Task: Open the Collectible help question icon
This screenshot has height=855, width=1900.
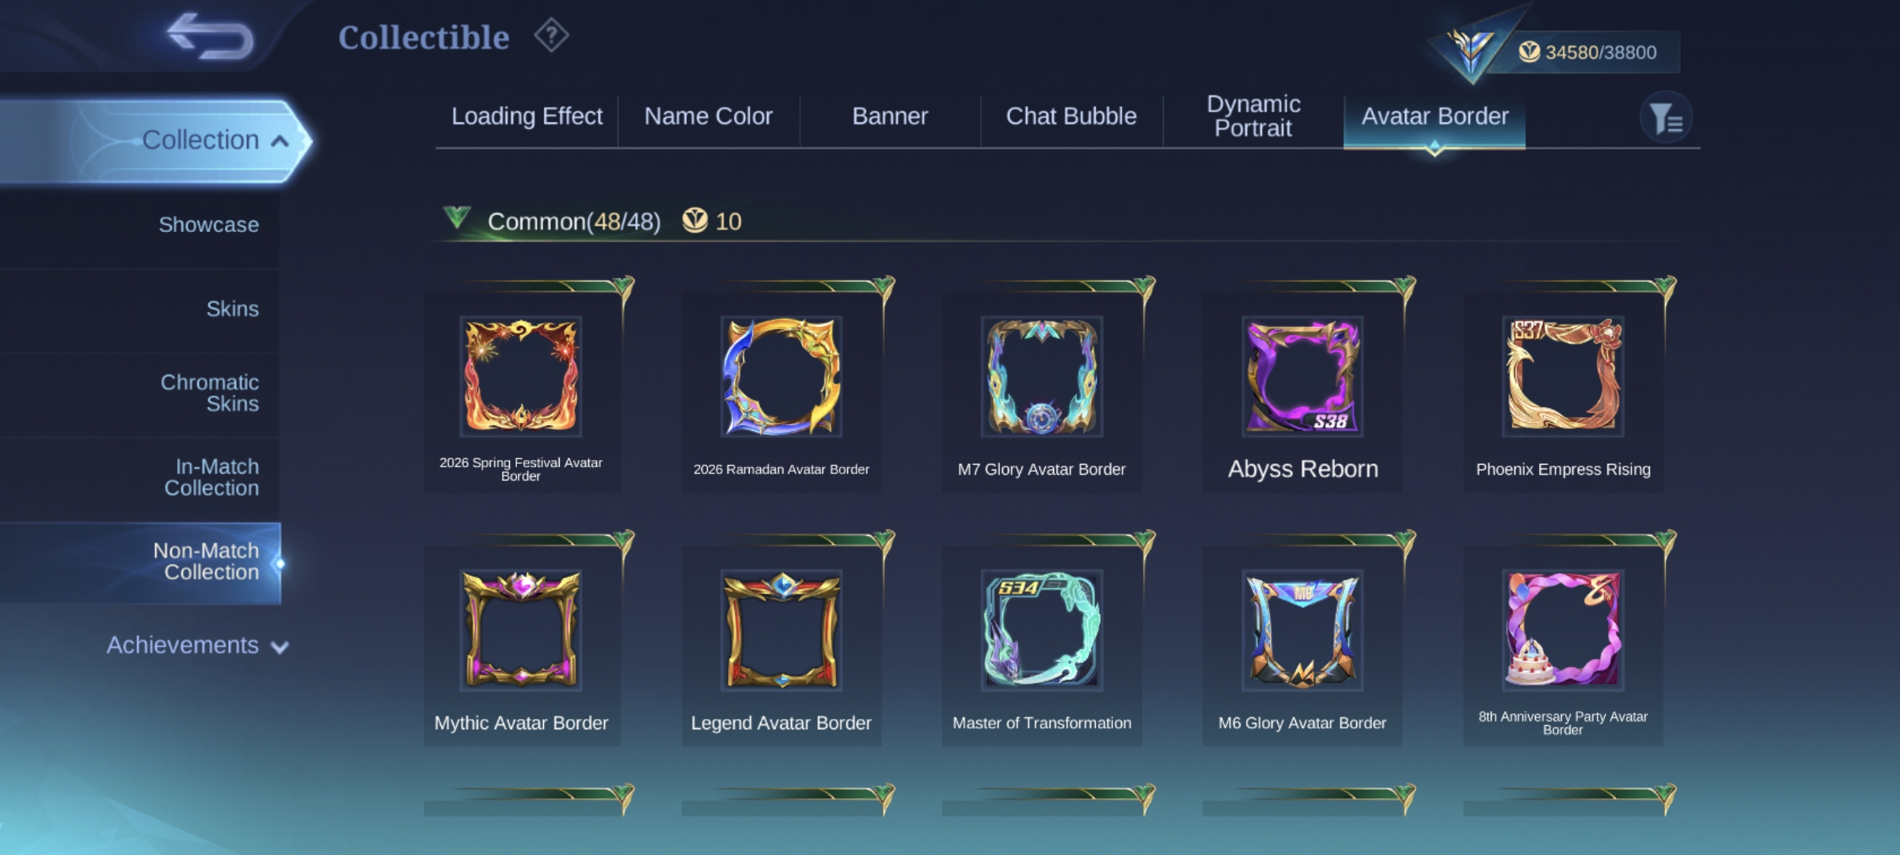Action: point(551,36)
